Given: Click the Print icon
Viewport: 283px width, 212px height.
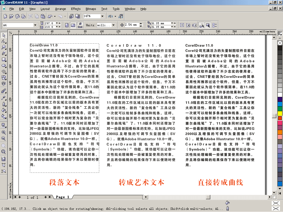Looking at the screenshot, I should point(23,16).
